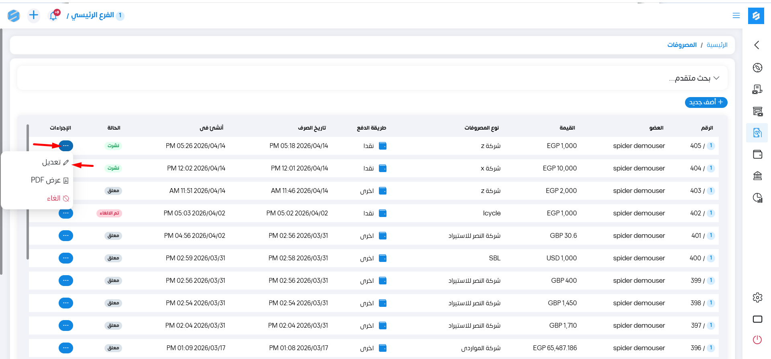Image resolution: width=771 pixels, height=359 pixels.
Task: Open the pie chart reports icon
Action: [757, 197]
